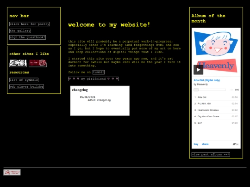Screen dimensions: 250x187
Task: Click the red badge in the footer
Action: point(12,172)
